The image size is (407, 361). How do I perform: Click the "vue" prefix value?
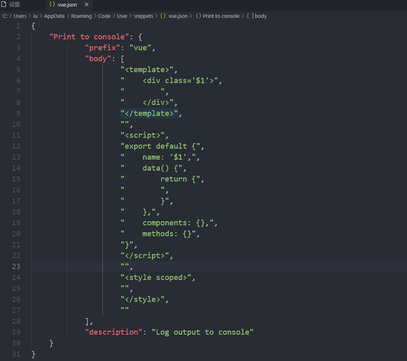140,48
